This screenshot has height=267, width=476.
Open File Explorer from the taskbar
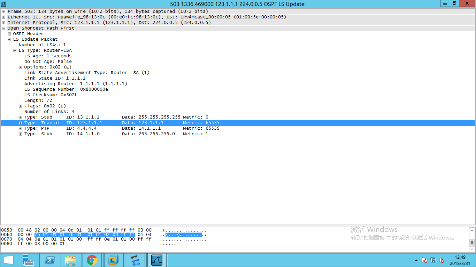click(71, 260)
